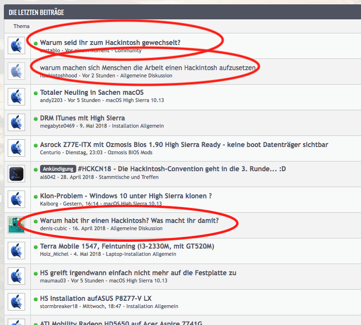Click denis-cubic's green avatar image
361x325 pixels.
click(x=16, y=225)
